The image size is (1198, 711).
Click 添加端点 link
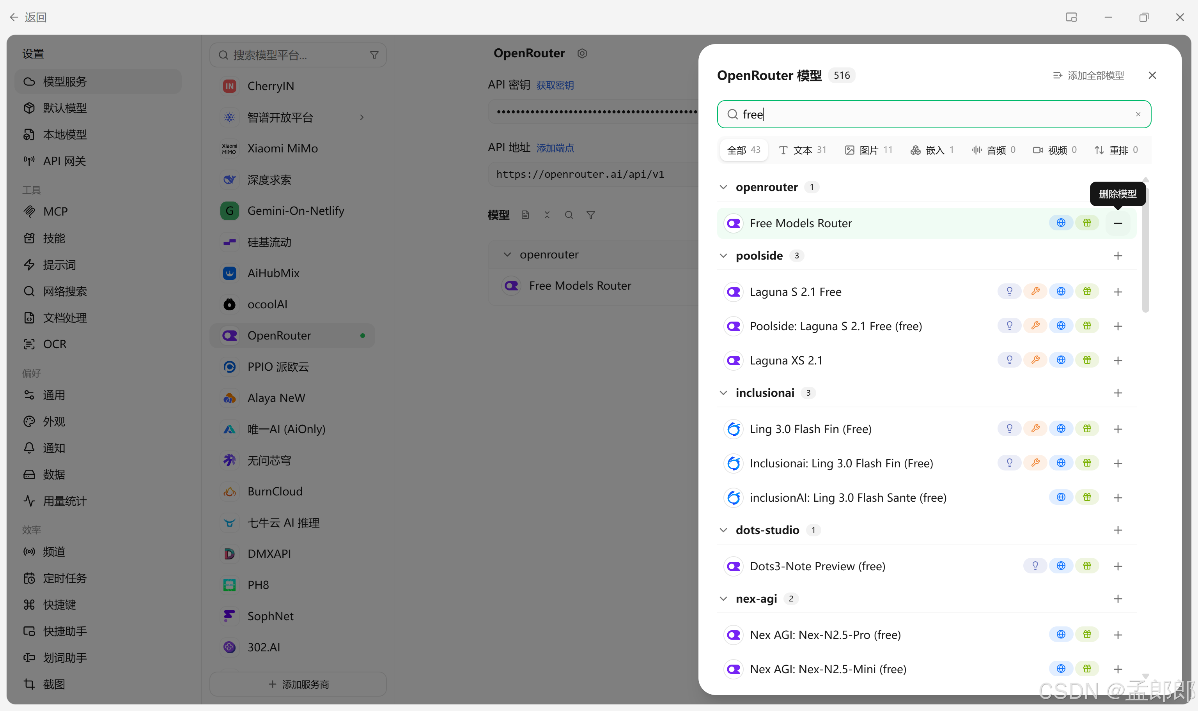[x=555, y=148]
